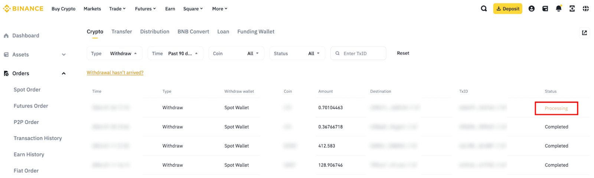Open the language globe icon
Image resolution: width=594 pixels, height=178 pixels.
[586, 9]
